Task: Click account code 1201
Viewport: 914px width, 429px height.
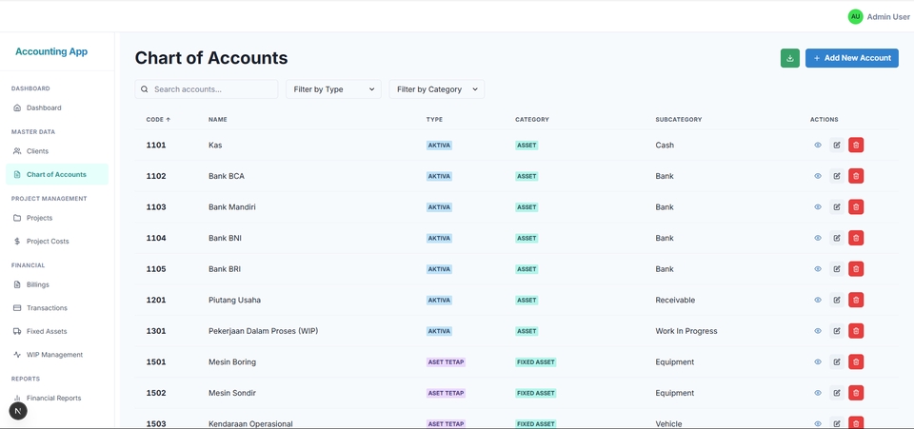Action: 156,300
